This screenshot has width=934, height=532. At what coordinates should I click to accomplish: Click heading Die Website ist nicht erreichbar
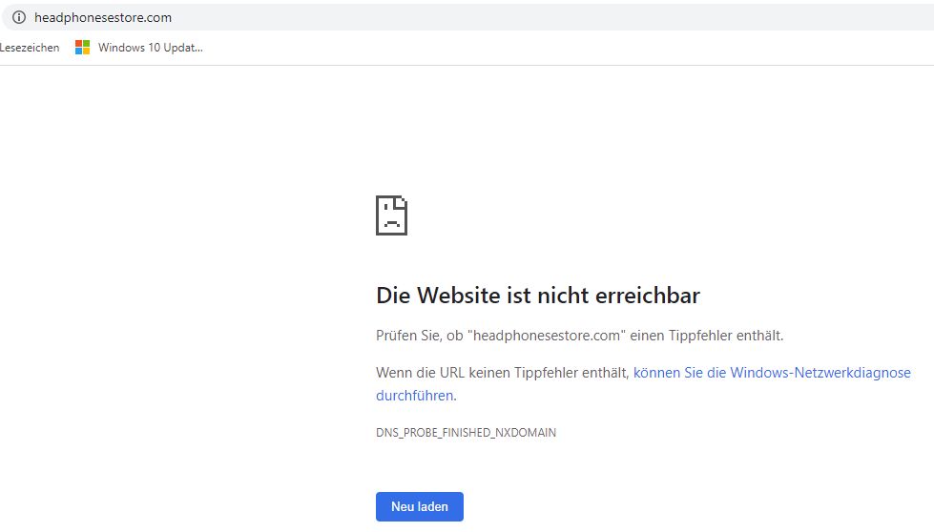click(538, 296)
